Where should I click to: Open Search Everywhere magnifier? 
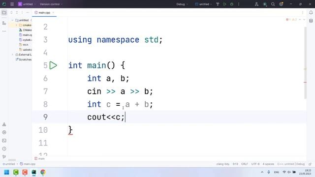click(273, 4)
